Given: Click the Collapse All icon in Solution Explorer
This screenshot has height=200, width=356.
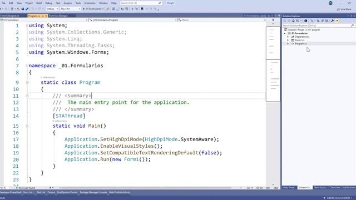Looking at the screenshot, I should coord(323,21).
